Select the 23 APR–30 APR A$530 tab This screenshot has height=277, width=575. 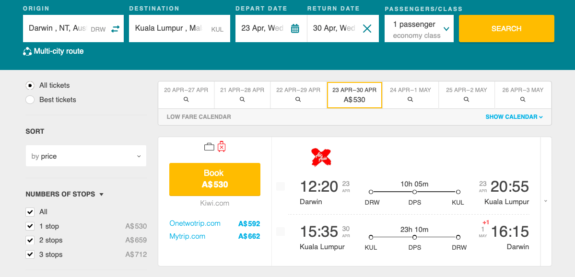[x=354, y=95]
